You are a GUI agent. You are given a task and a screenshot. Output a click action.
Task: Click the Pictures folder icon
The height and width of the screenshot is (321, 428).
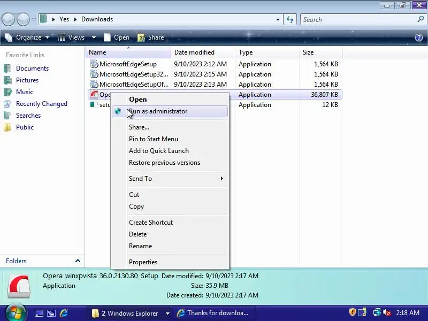click(x=7, y=80)
